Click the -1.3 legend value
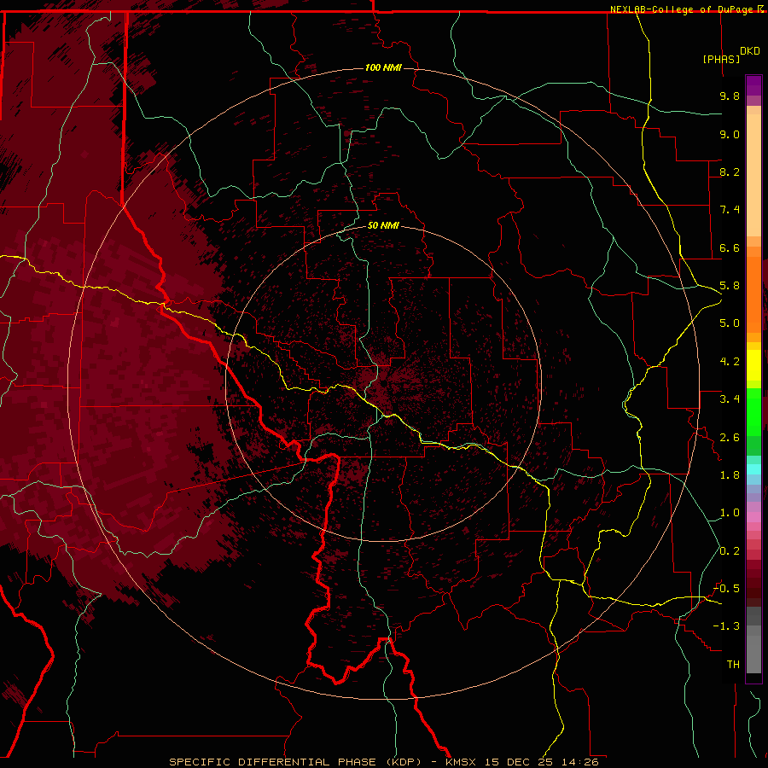 coord(726,626)
